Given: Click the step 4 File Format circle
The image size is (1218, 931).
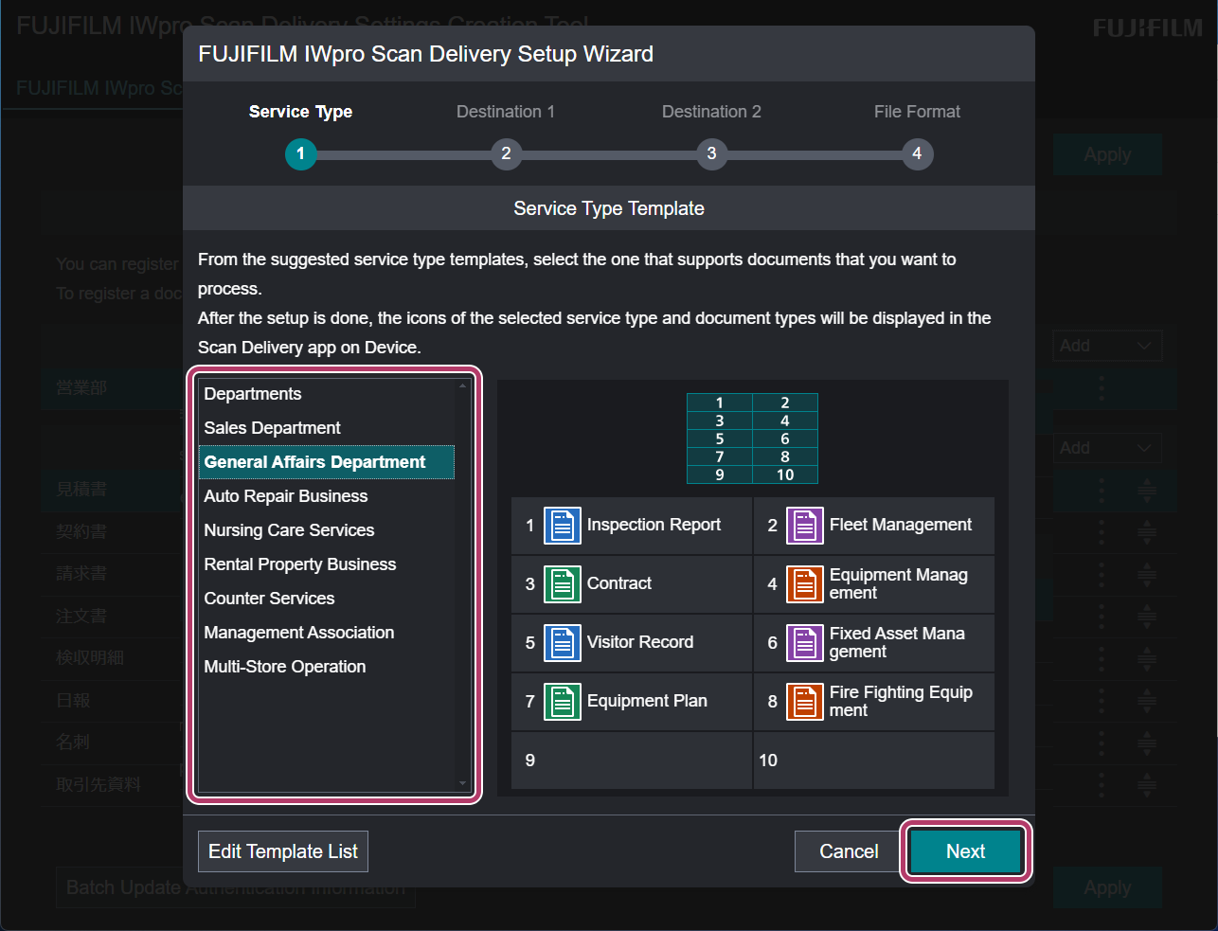Looking at the screenshot, I should coord(917,153).
